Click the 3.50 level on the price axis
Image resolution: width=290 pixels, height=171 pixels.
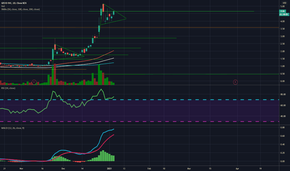[283, 29]
